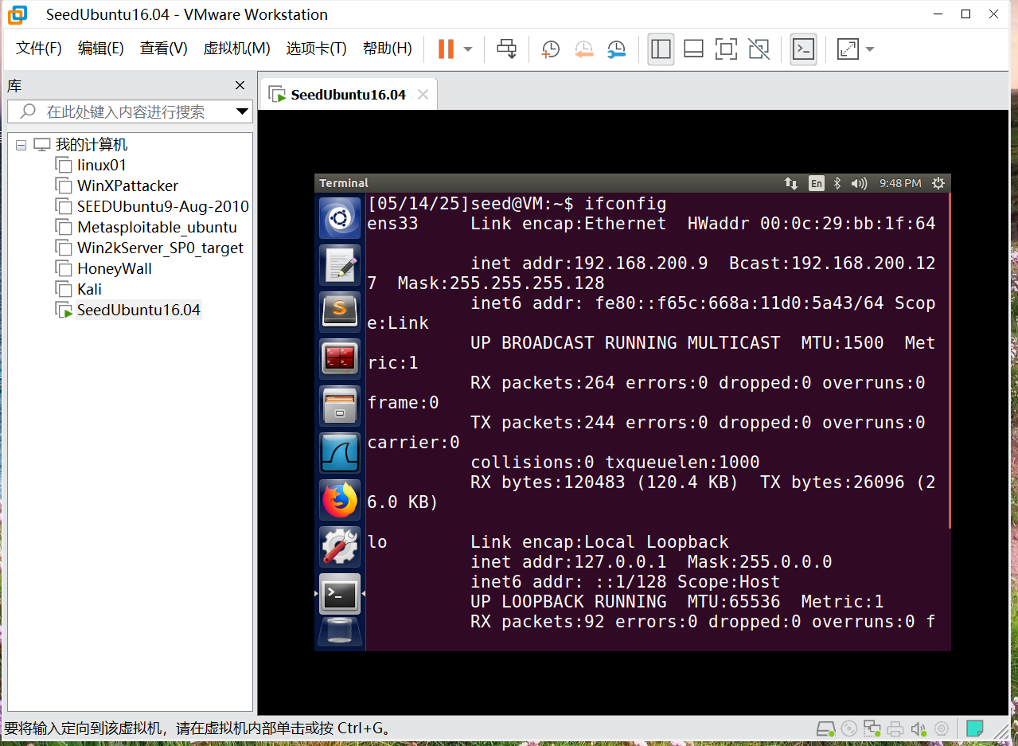The height and width of the screenshot is (746, 1018).
Task: Click the CD/DVD device status icon
Action: coord(849,728)
